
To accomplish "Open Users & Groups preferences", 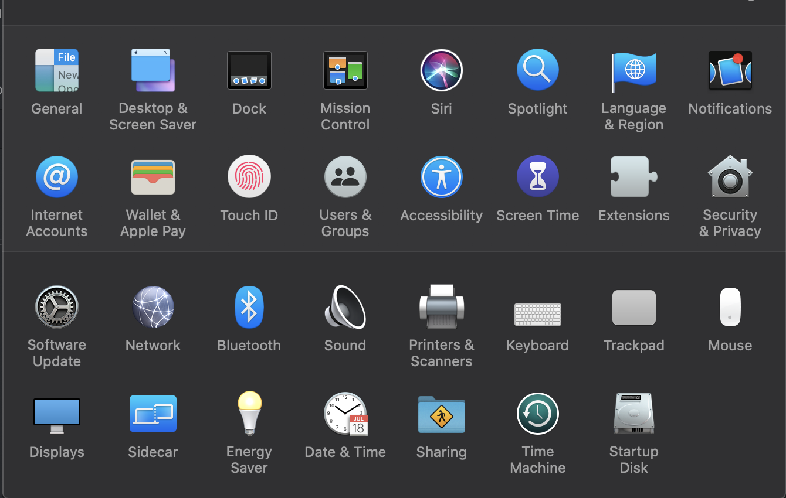I will [345, 177].
